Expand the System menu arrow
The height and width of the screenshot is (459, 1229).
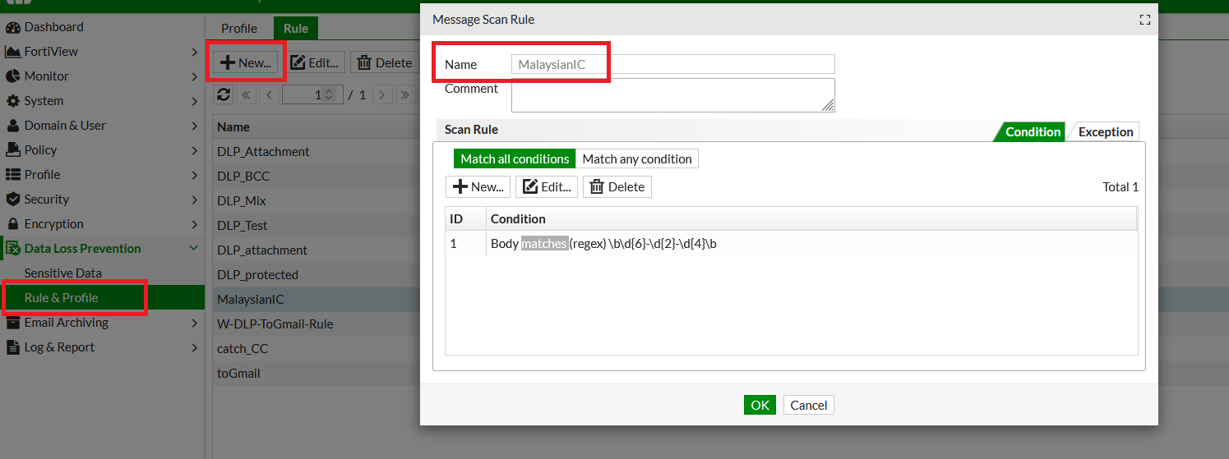[x=194, y=101]
